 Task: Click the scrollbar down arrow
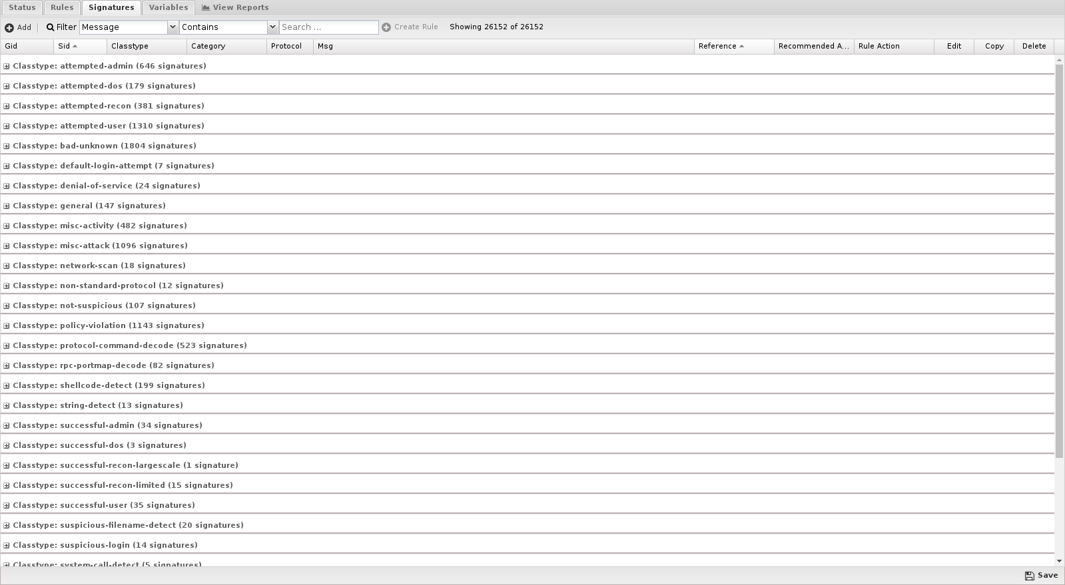pyautogui.click(x=1060, y=562)
